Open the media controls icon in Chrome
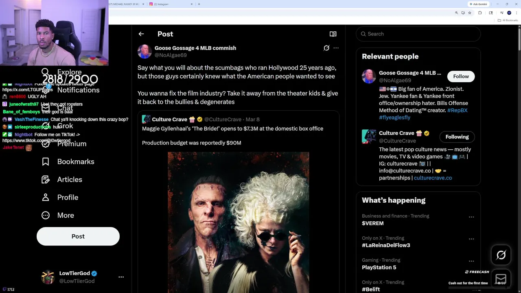Image resolution: width=521 pixels, height=293 pixels. [x=501, y=13]
